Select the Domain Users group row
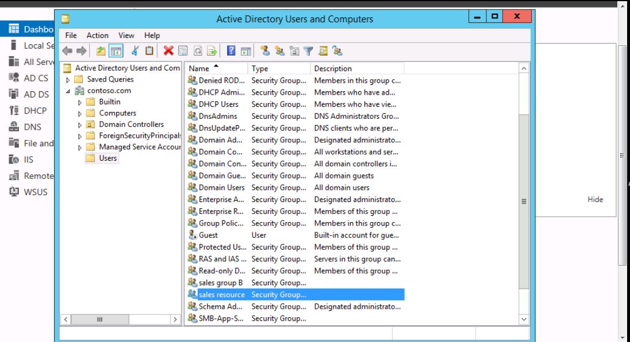This screenshot has width=630, height=342. [x=221, y=188]
